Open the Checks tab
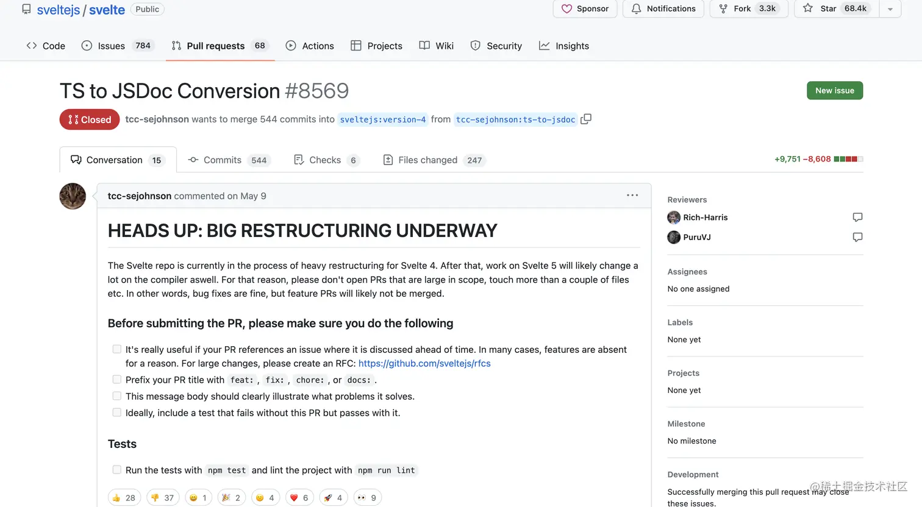The height and width of the screenshot is (507, 922). coord(327,160)
